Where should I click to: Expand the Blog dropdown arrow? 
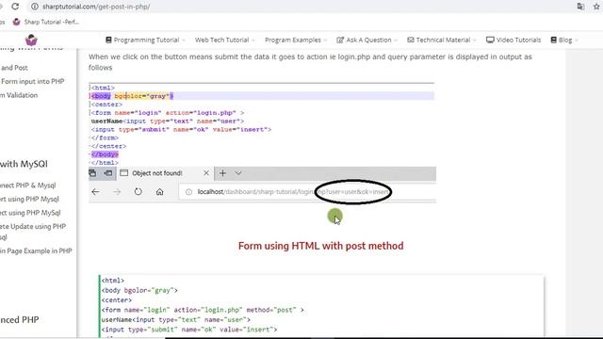click(x=576, y=40)
